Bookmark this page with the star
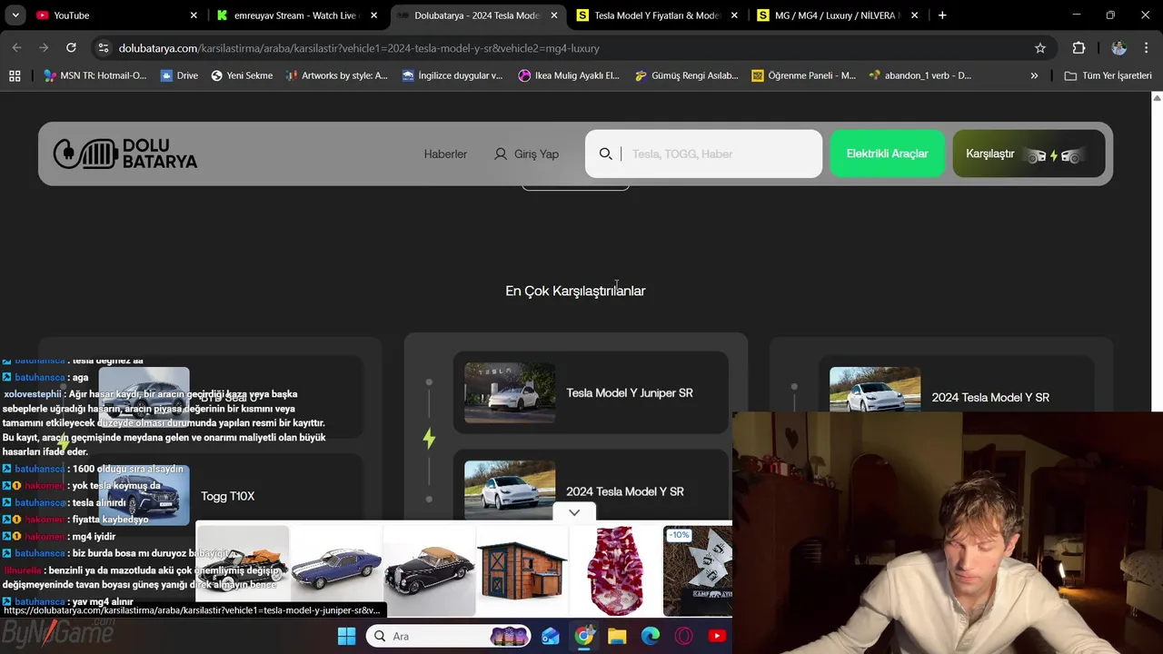 [1040, 48]
